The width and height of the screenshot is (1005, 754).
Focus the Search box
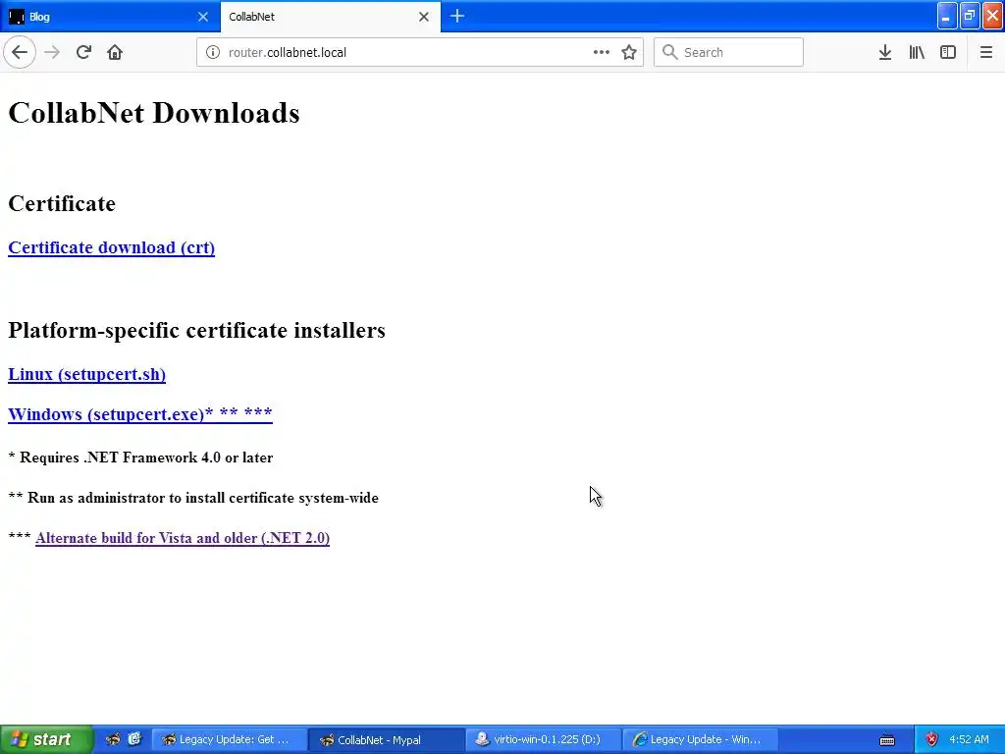(728, 52)
